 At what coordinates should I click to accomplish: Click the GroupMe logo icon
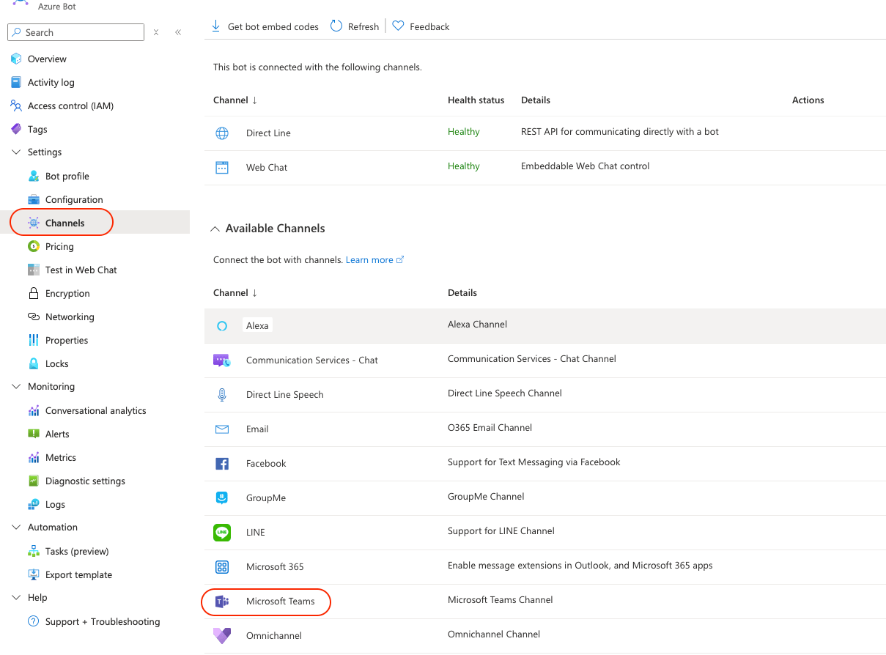click(222, 498)
